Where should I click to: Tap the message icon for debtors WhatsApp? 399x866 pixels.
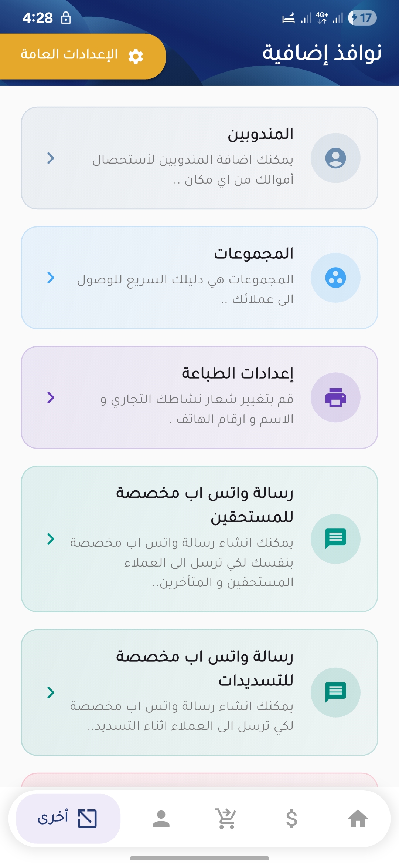tap(335, 538)
